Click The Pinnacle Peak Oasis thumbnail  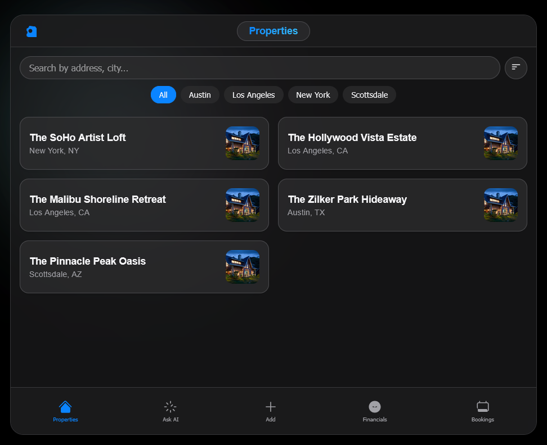(243, 267)
